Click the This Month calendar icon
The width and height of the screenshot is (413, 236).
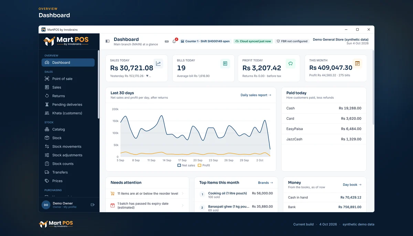pyautogui.click(x=357, y=63)
